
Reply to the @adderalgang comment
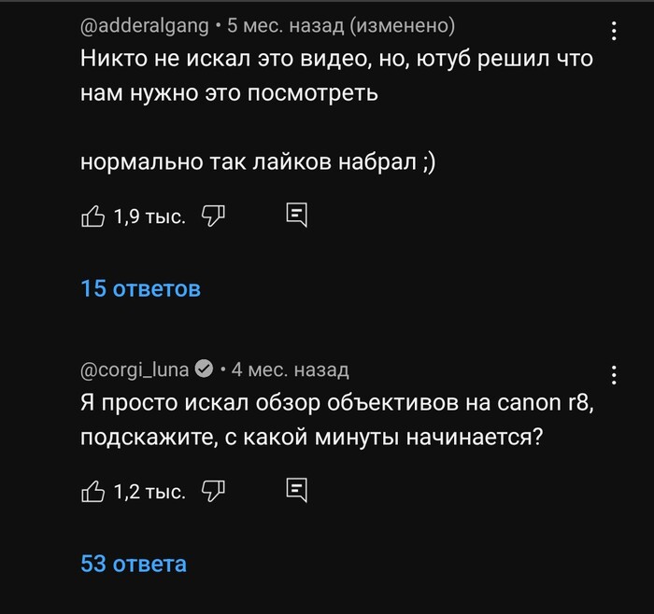[296, 216]
